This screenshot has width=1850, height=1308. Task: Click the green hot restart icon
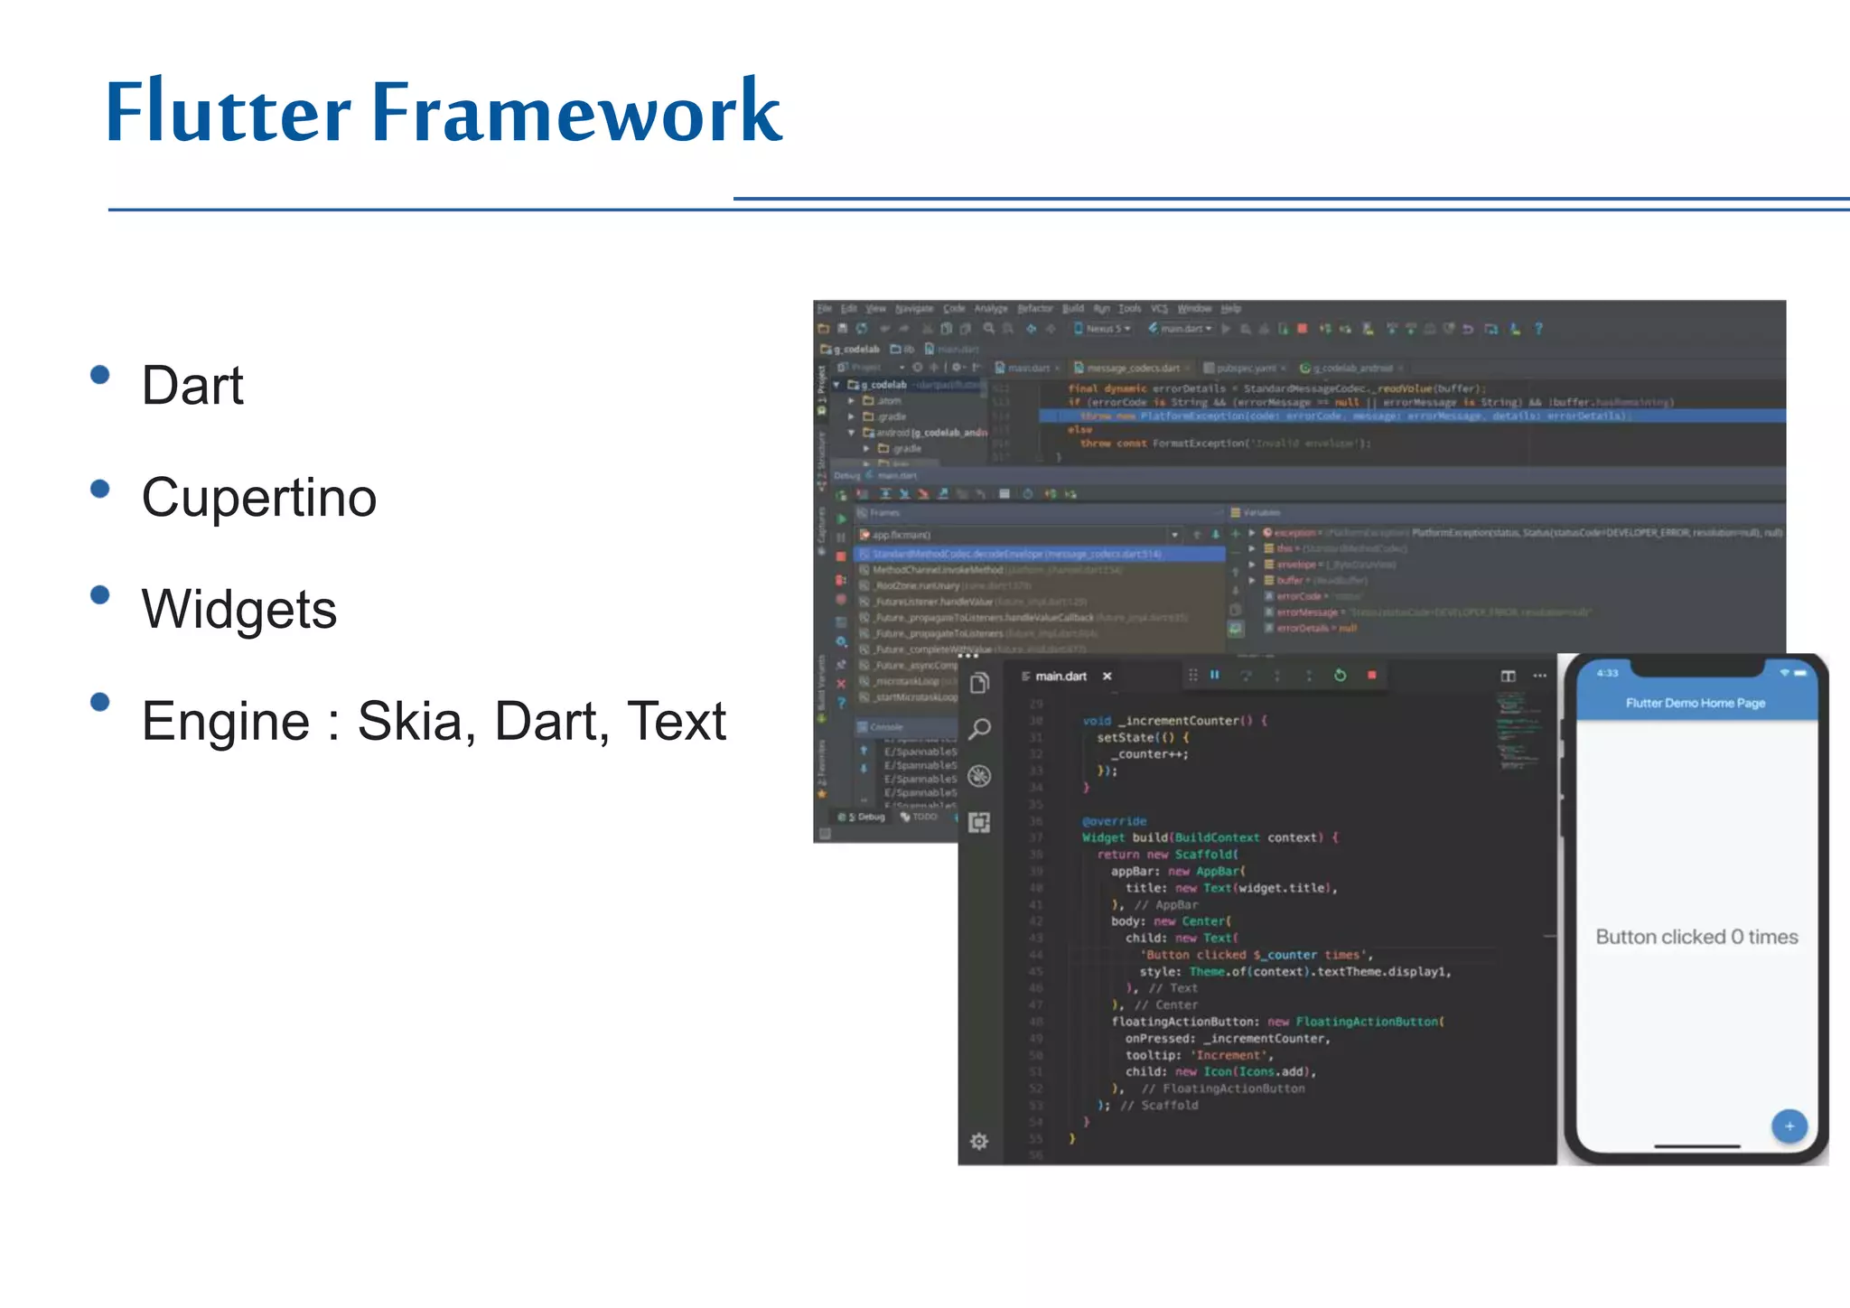pyautogui.click(x=1340, y=675)
